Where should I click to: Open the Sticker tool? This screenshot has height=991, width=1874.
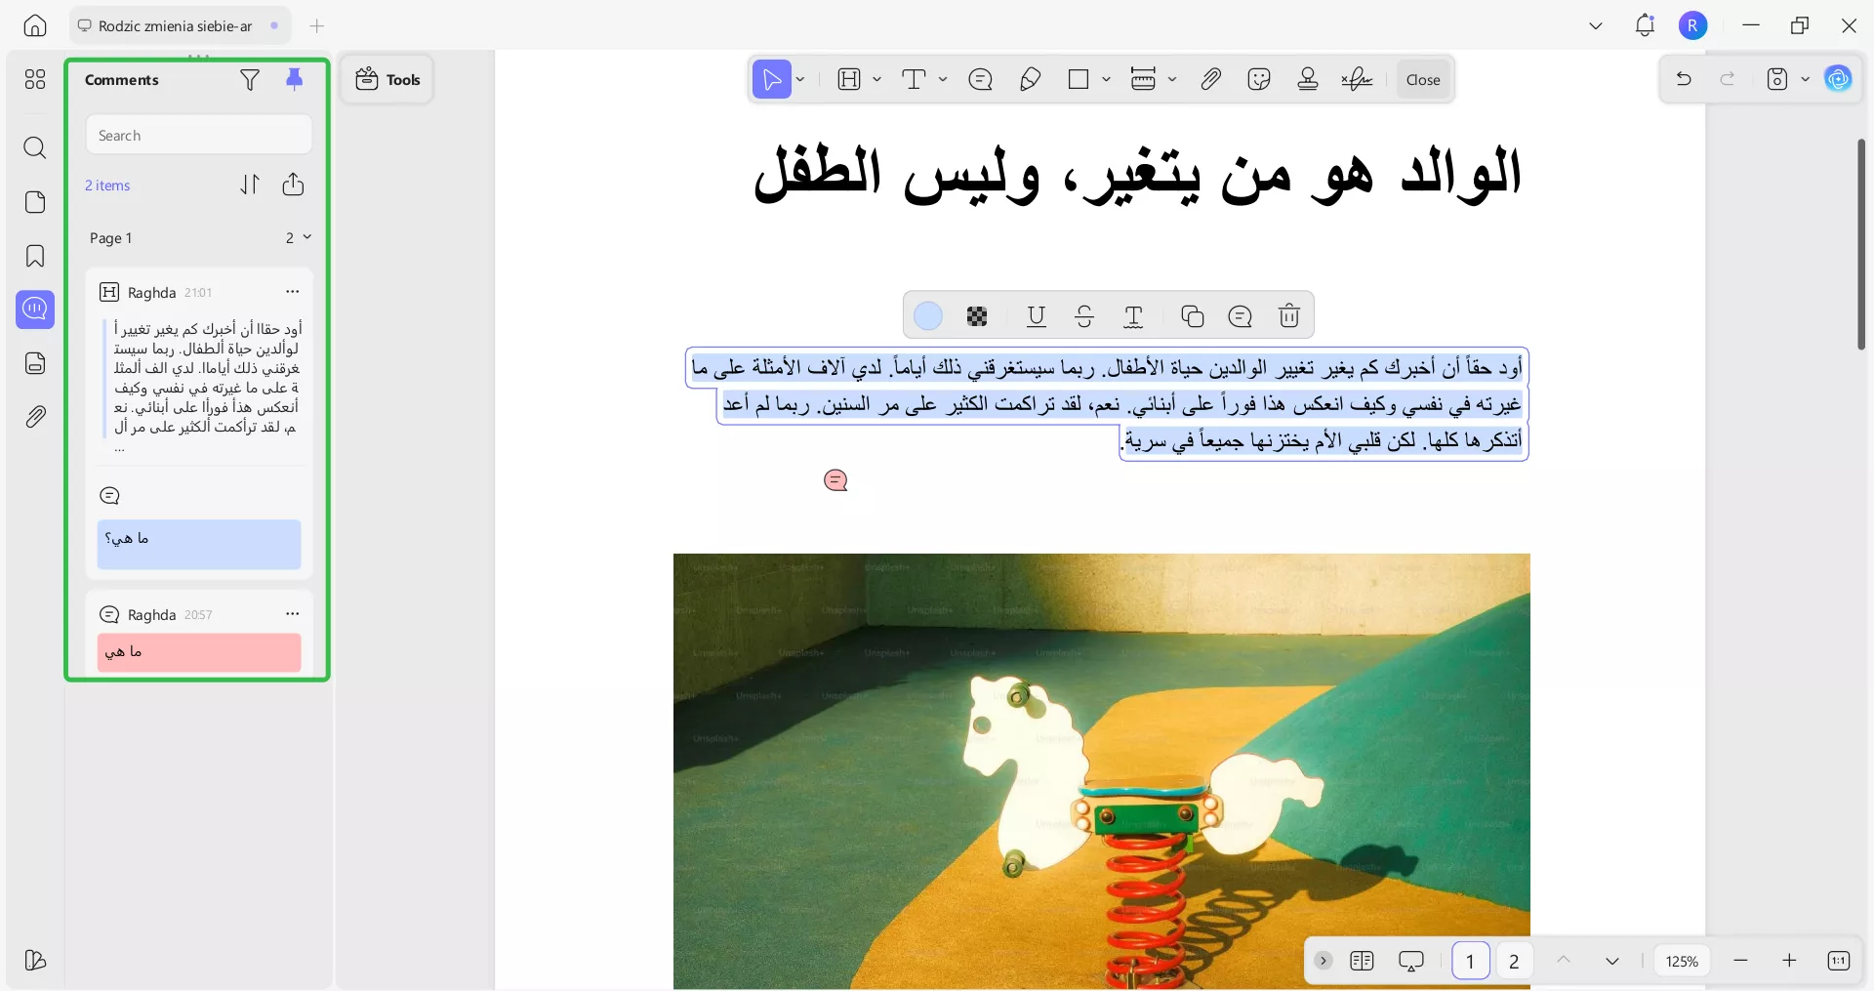(x=1259, y=79)
